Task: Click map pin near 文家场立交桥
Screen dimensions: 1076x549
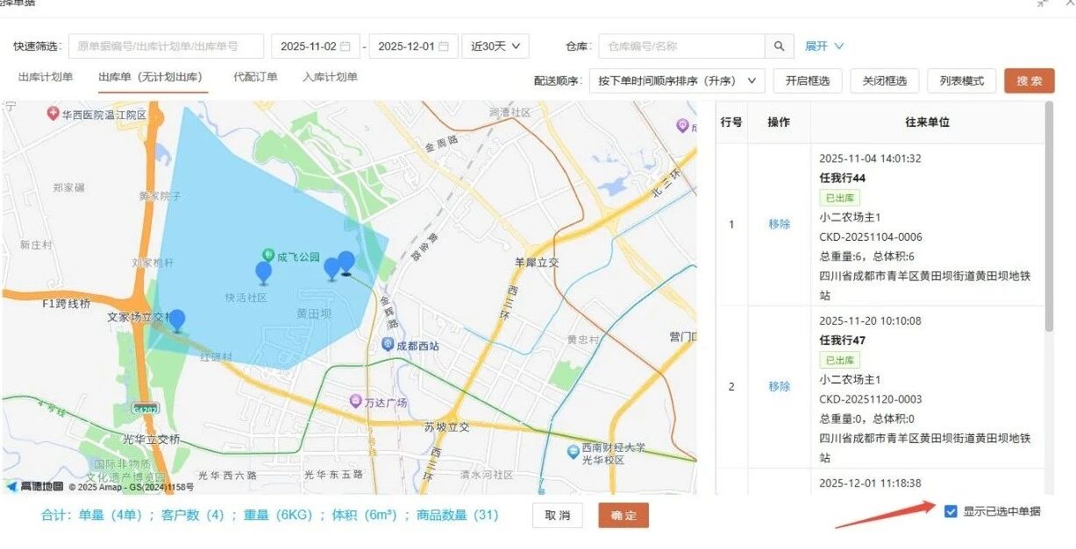Action: (177, 320)
